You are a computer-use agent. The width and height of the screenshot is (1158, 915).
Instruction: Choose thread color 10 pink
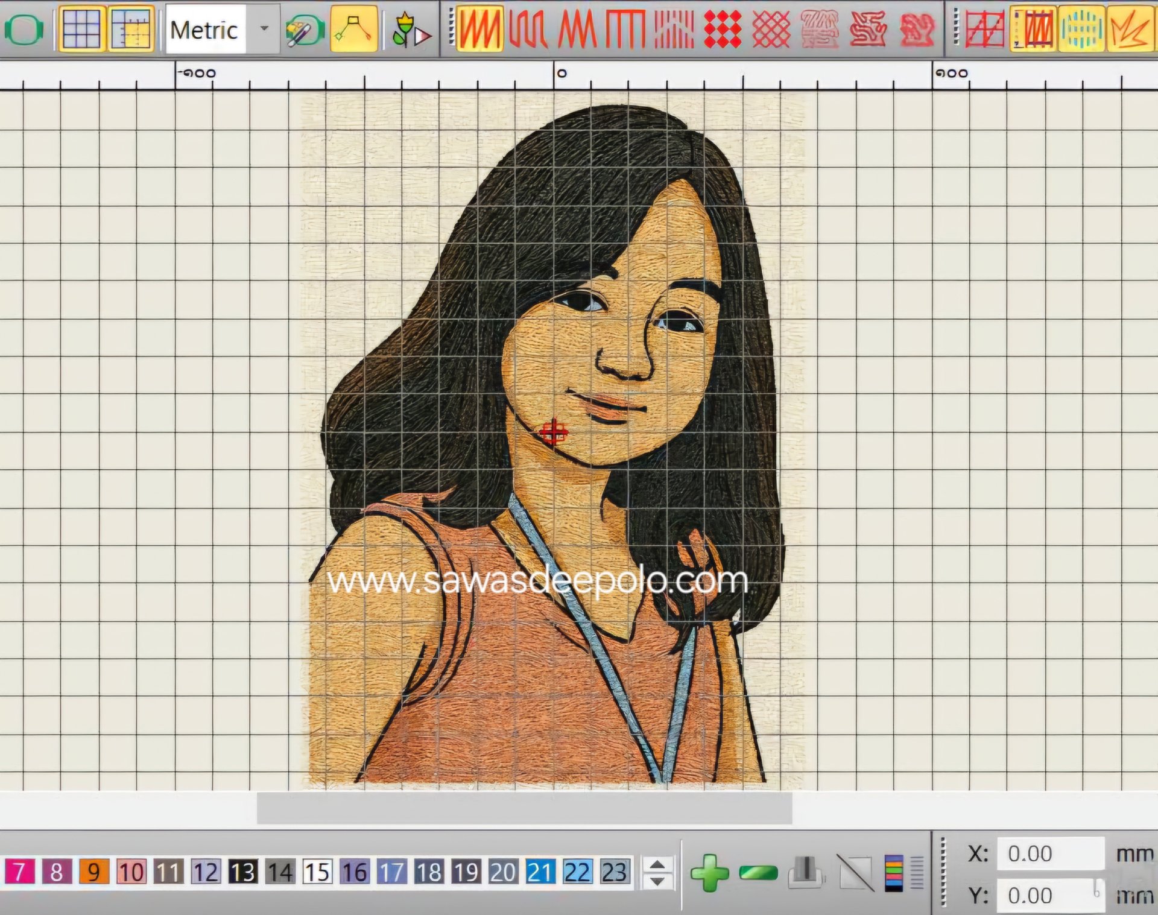point(131,872)
